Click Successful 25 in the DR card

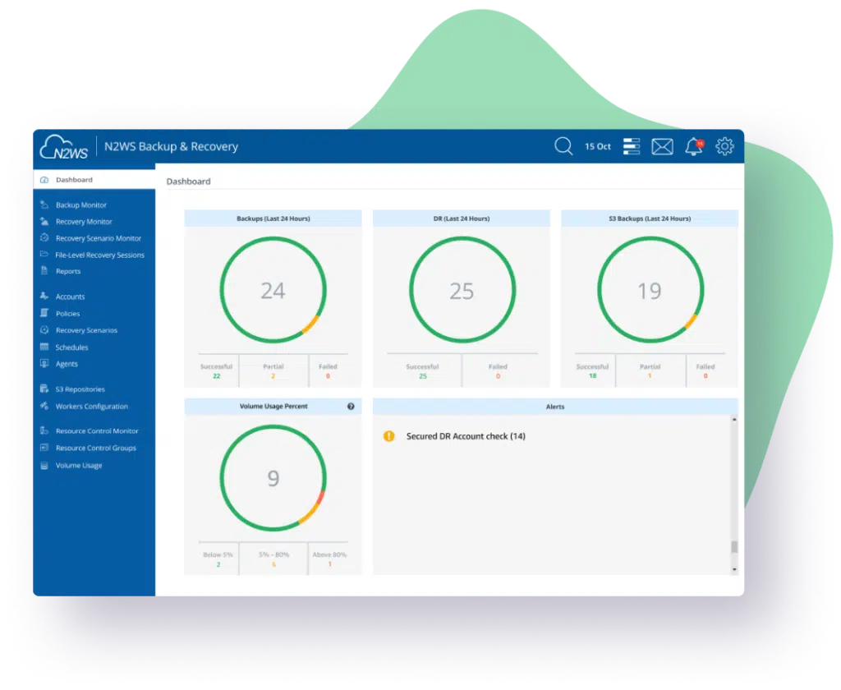pyautogui.click(x=423, y=371)
